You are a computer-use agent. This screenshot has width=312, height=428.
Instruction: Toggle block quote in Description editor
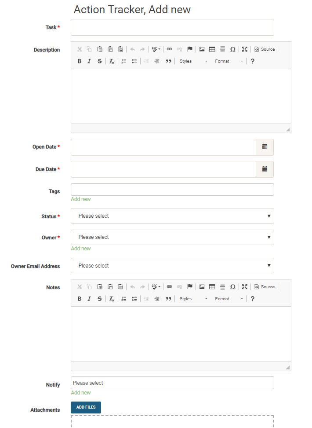point(168,61)
